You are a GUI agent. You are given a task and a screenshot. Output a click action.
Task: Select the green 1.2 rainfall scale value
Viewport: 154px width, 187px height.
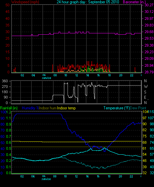tap(9, 112)
